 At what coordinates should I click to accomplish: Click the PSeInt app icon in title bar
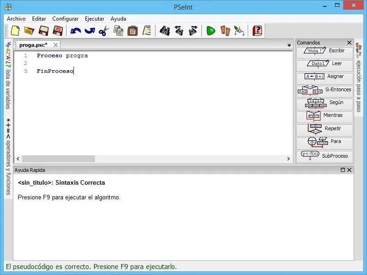click(8, 7)
